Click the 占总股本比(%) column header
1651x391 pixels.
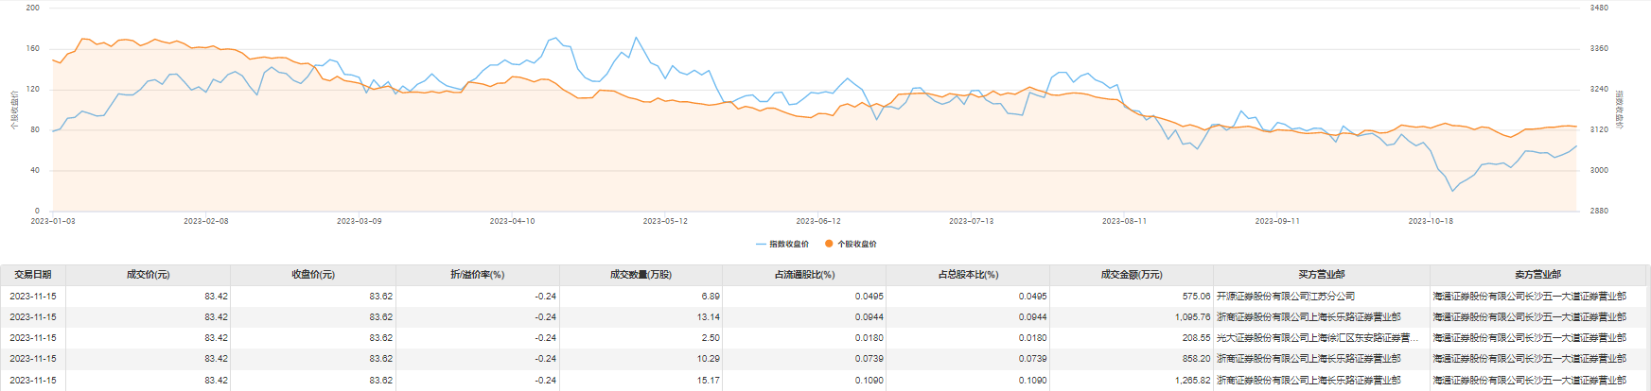968,275
